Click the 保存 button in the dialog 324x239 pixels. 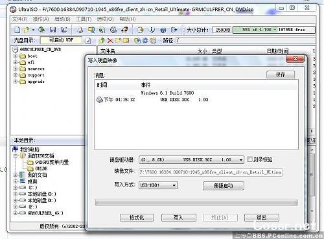pyautogui.click(x=281, y=74)
